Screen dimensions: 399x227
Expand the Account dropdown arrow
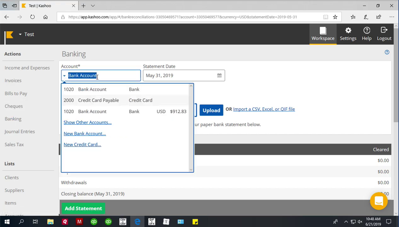[x=64, y=76]
